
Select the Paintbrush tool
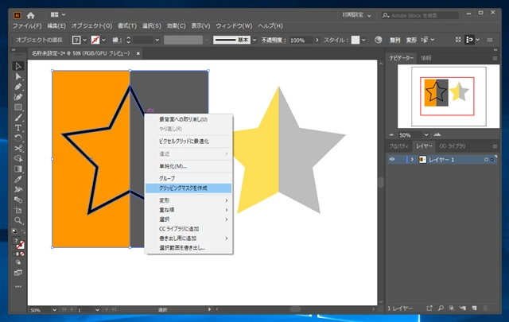[x=18, y=118]
